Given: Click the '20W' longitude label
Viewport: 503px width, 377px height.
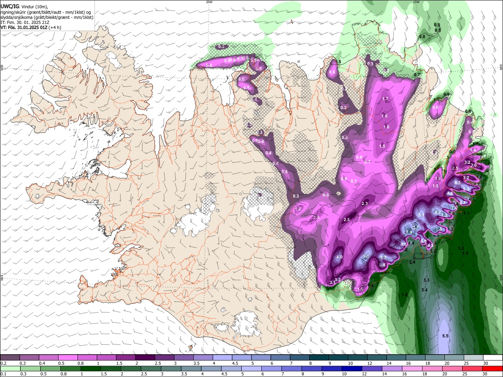Looking at the screenshot, I should click(209, 2).
